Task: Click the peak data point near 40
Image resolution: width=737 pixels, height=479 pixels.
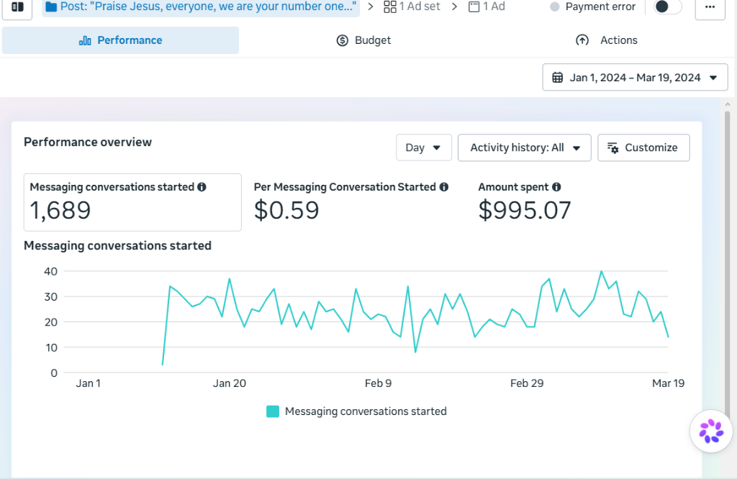Action: 601,271
